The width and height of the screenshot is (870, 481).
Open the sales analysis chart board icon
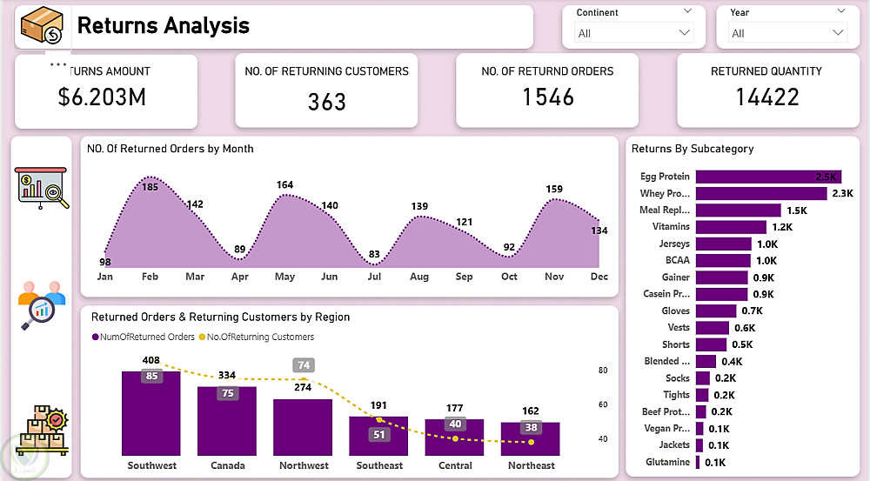pyautogui.click(x=42, y=188)
